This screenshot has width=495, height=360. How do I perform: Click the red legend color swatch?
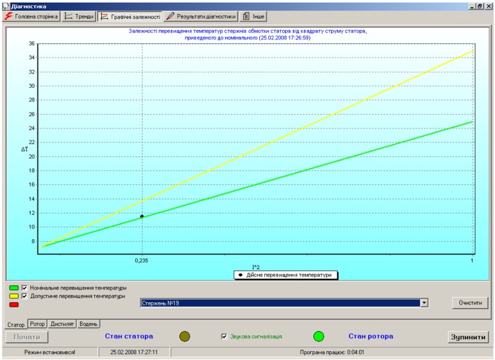pyautogui.click(x=14, y=305)
